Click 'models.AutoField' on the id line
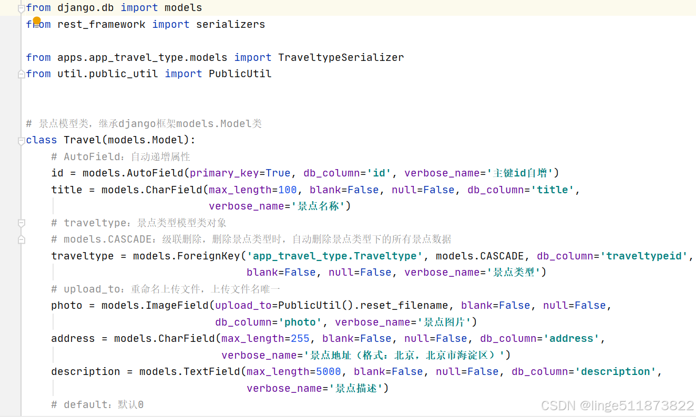 pos(133,173)
